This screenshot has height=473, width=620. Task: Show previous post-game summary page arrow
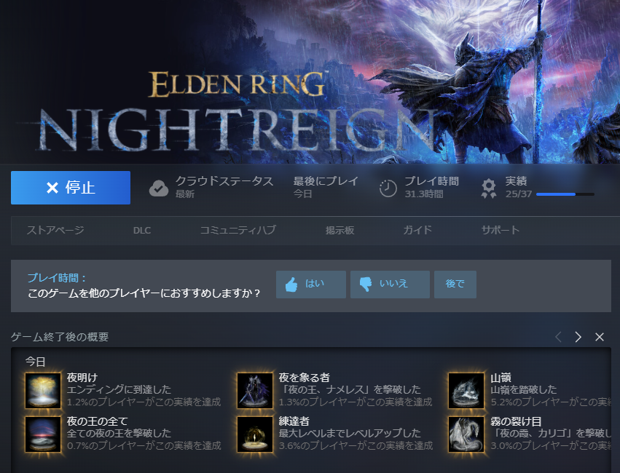(558, 337)
